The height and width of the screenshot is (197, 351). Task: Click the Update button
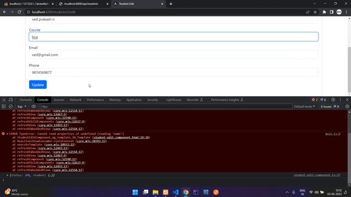pos(38,85)
